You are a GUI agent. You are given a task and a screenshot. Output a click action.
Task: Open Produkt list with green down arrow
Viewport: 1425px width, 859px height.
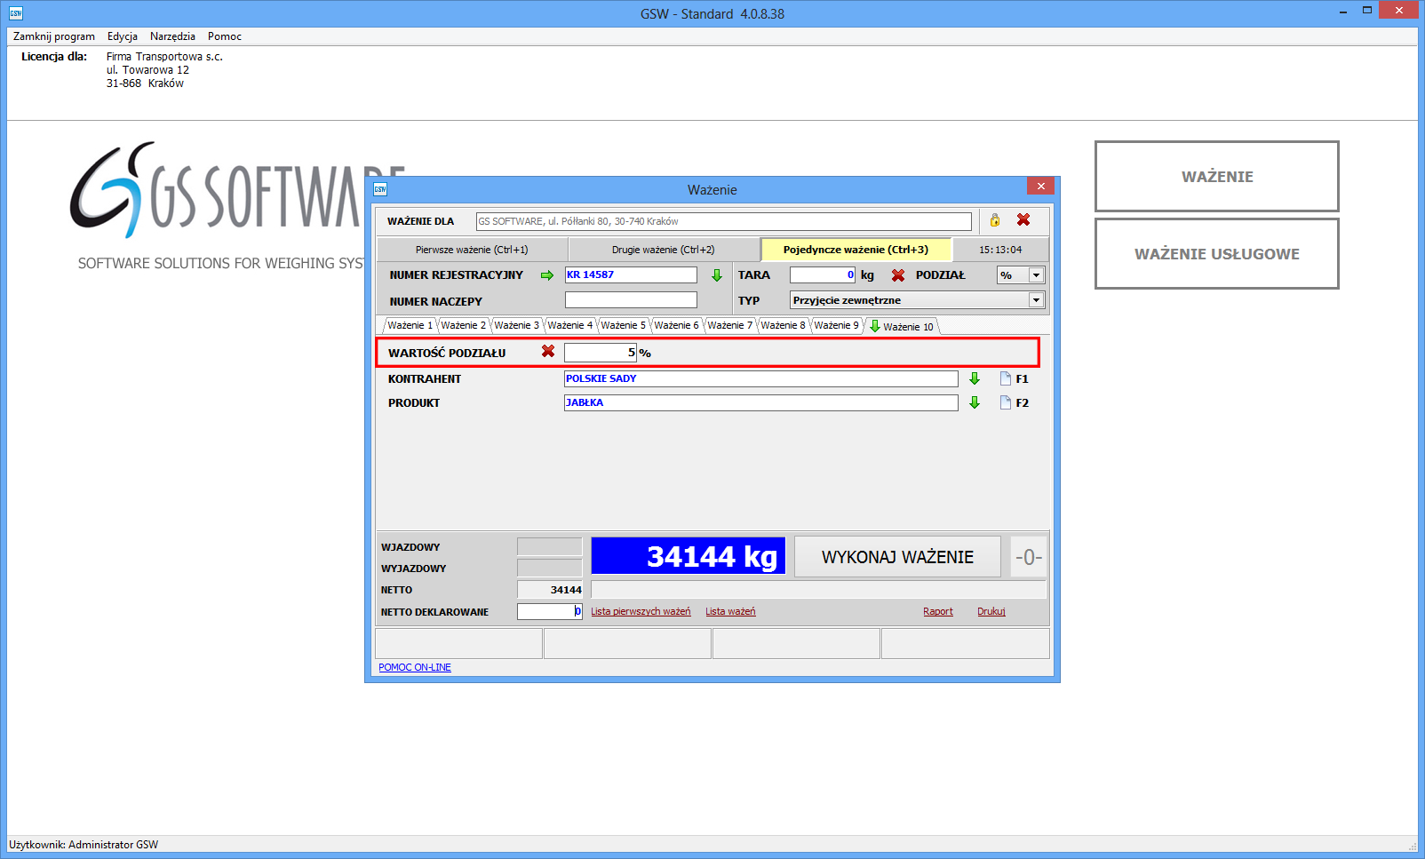pyautogui.click(x=975, y=402)
